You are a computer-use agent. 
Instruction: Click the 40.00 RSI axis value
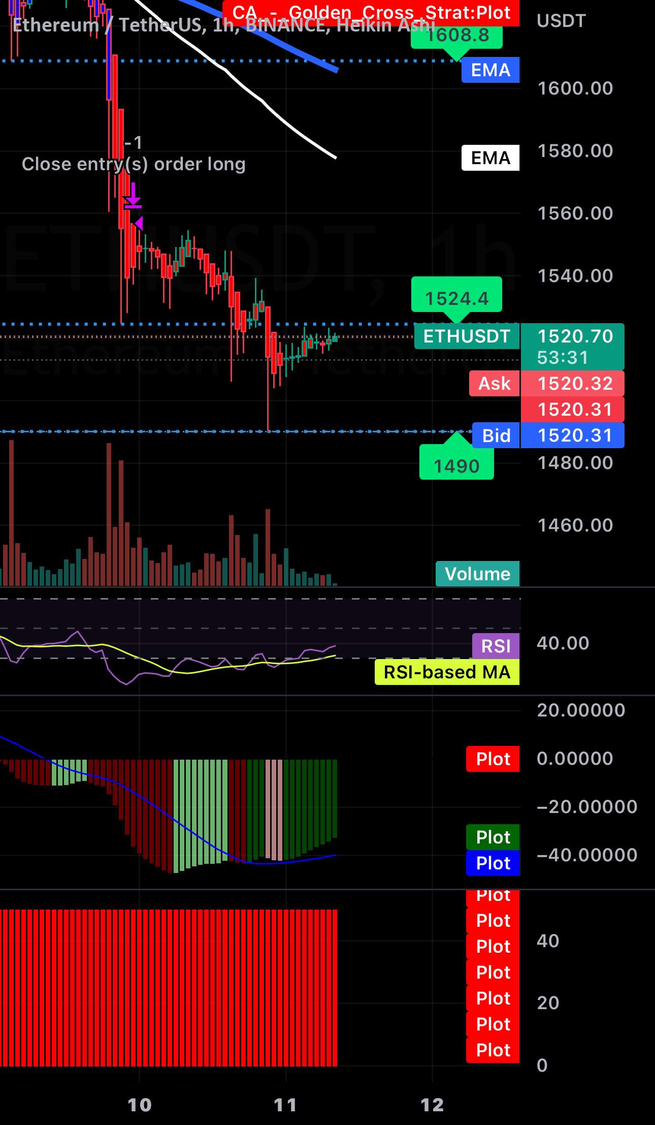(x=563, y=643)
